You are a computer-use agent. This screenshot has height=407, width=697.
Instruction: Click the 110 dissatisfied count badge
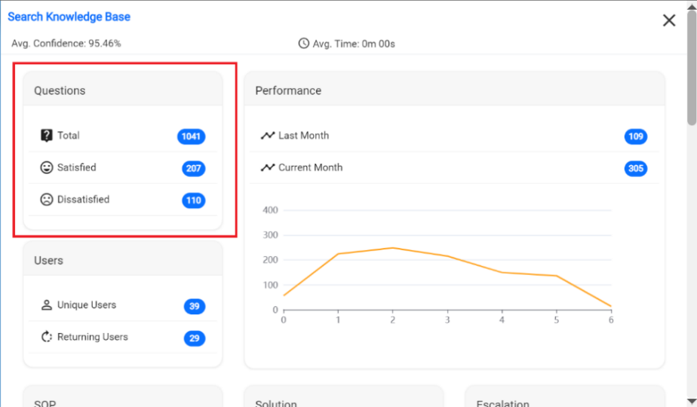[x=193, y=200]
